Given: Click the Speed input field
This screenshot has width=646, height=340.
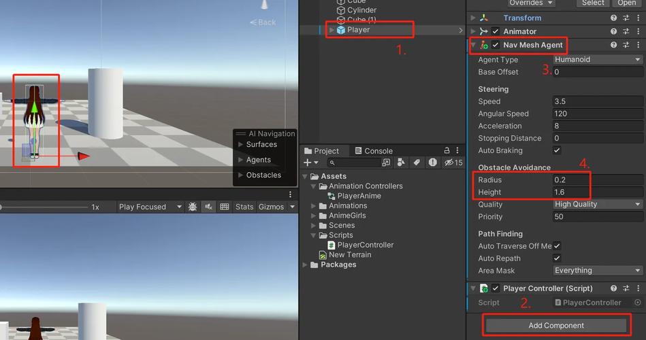Looking at the screenshot, I should click(x=597, y=101).
